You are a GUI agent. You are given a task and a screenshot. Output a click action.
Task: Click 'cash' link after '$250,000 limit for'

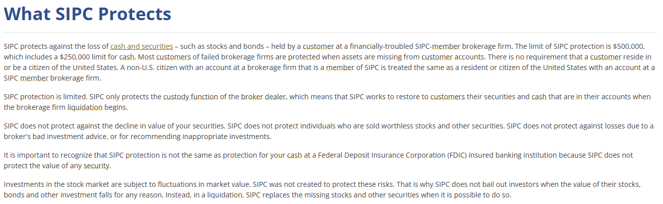coord(127,57)
